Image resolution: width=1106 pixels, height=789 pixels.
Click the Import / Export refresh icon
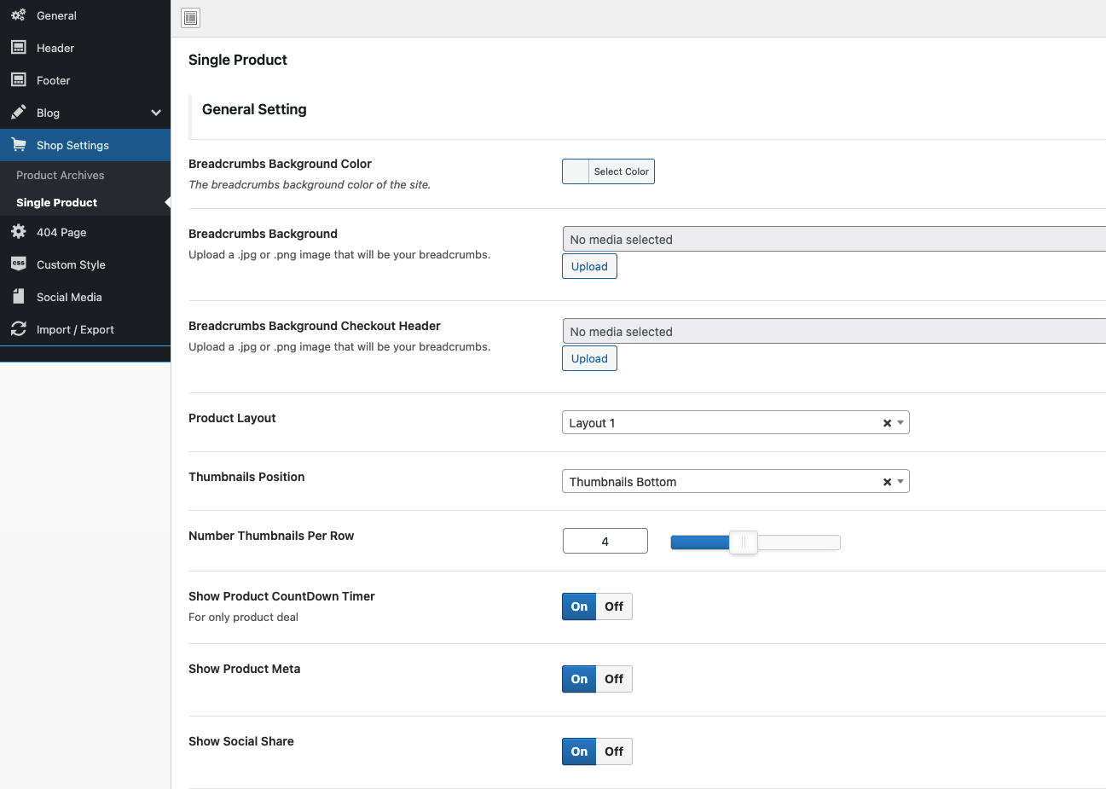[18, 329]
